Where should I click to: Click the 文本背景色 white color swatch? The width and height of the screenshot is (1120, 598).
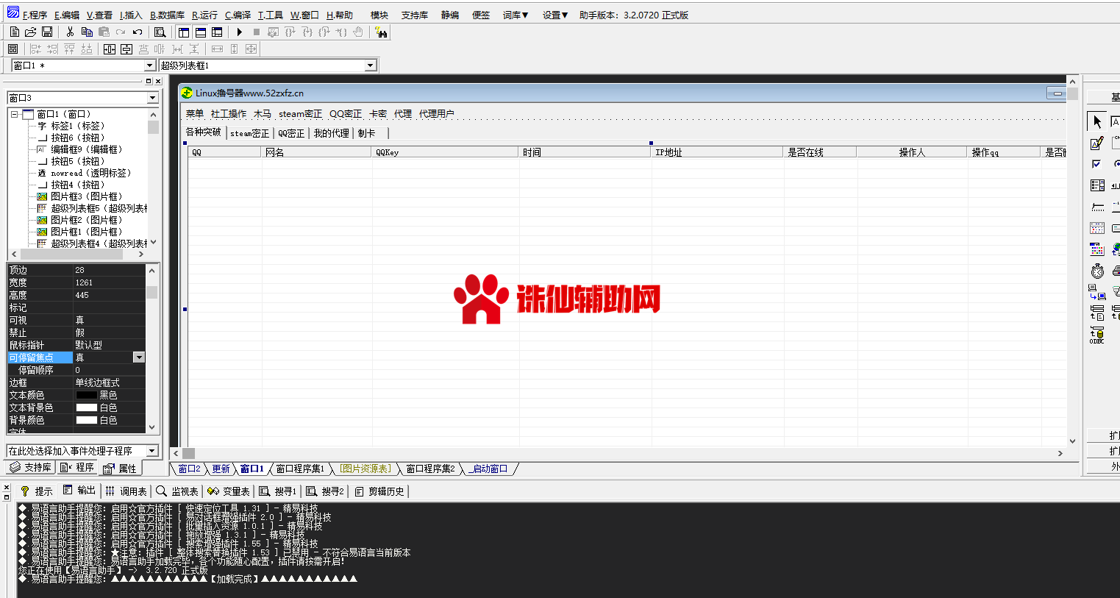(x=86, y=407)
